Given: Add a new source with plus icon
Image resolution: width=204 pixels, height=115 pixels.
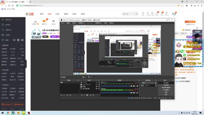Looking at the screenshot, I should 82,95.
